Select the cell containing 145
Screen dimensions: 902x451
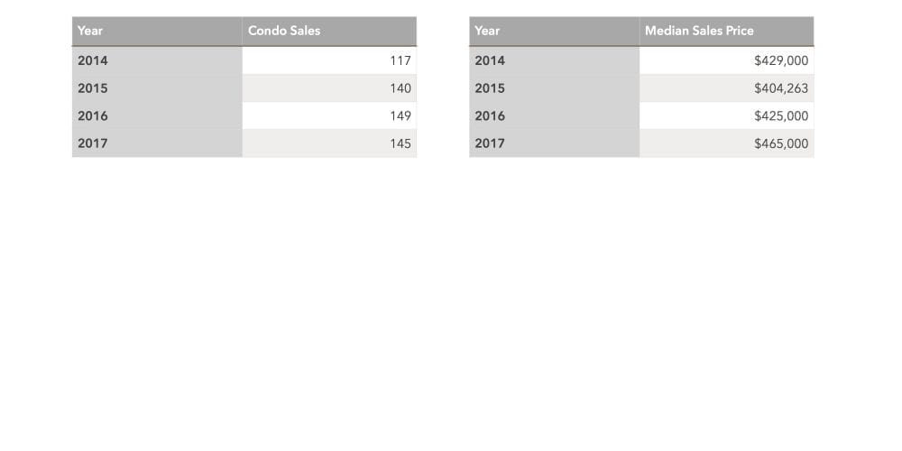coord(329,143)
